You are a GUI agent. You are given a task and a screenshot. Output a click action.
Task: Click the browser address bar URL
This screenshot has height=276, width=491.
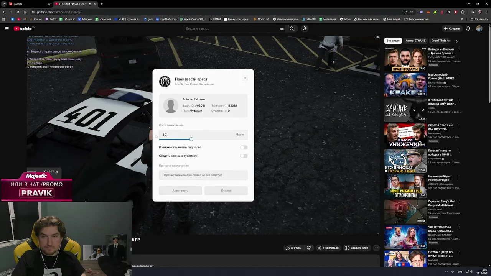(x=59, y=12)
